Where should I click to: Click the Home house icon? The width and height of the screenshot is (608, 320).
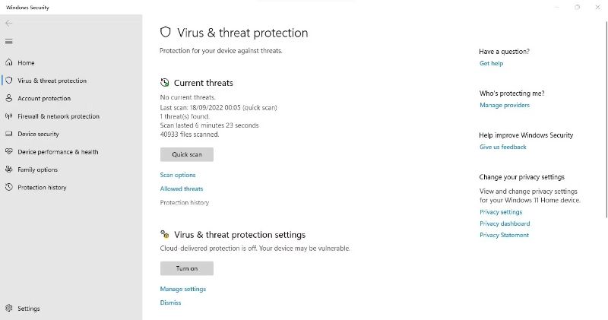pyautogui.click(x=9, y=62)
